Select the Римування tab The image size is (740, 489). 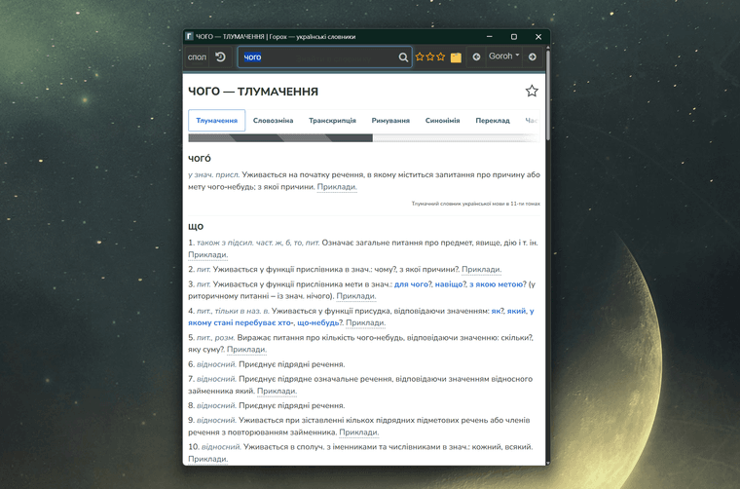[390, 121]
